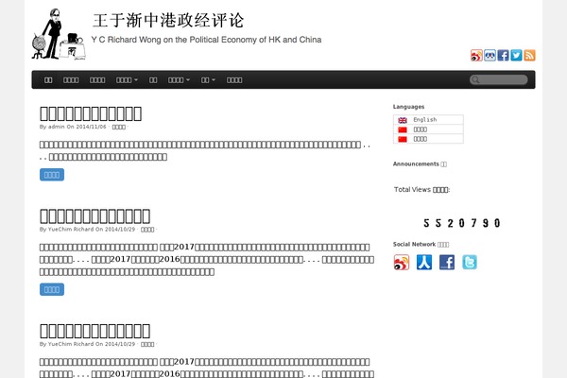
Task: Open the Renren icon in the header
Action: pos(490,56)
